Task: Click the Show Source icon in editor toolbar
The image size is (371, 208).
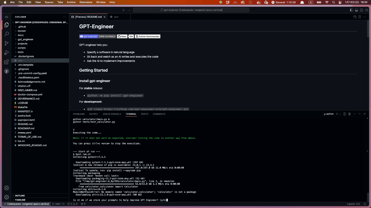Action: (355, 17)
